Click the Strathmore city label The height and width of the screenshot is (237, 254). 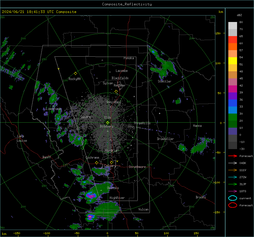pos(137,167)
